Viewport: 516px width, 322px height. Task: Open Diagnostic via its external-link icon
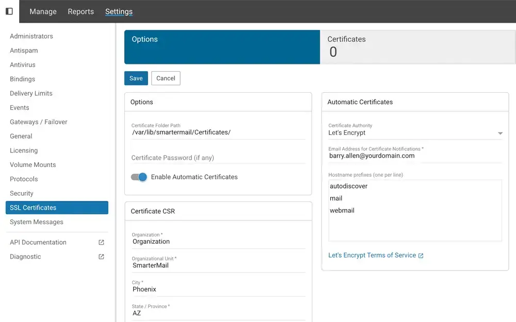pos(101,257)
